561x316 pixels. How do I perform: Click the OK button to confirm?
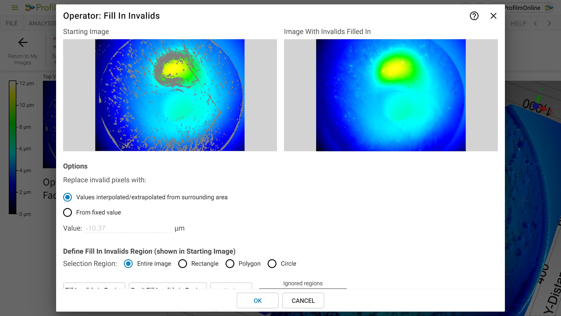(x=258, y=300)
